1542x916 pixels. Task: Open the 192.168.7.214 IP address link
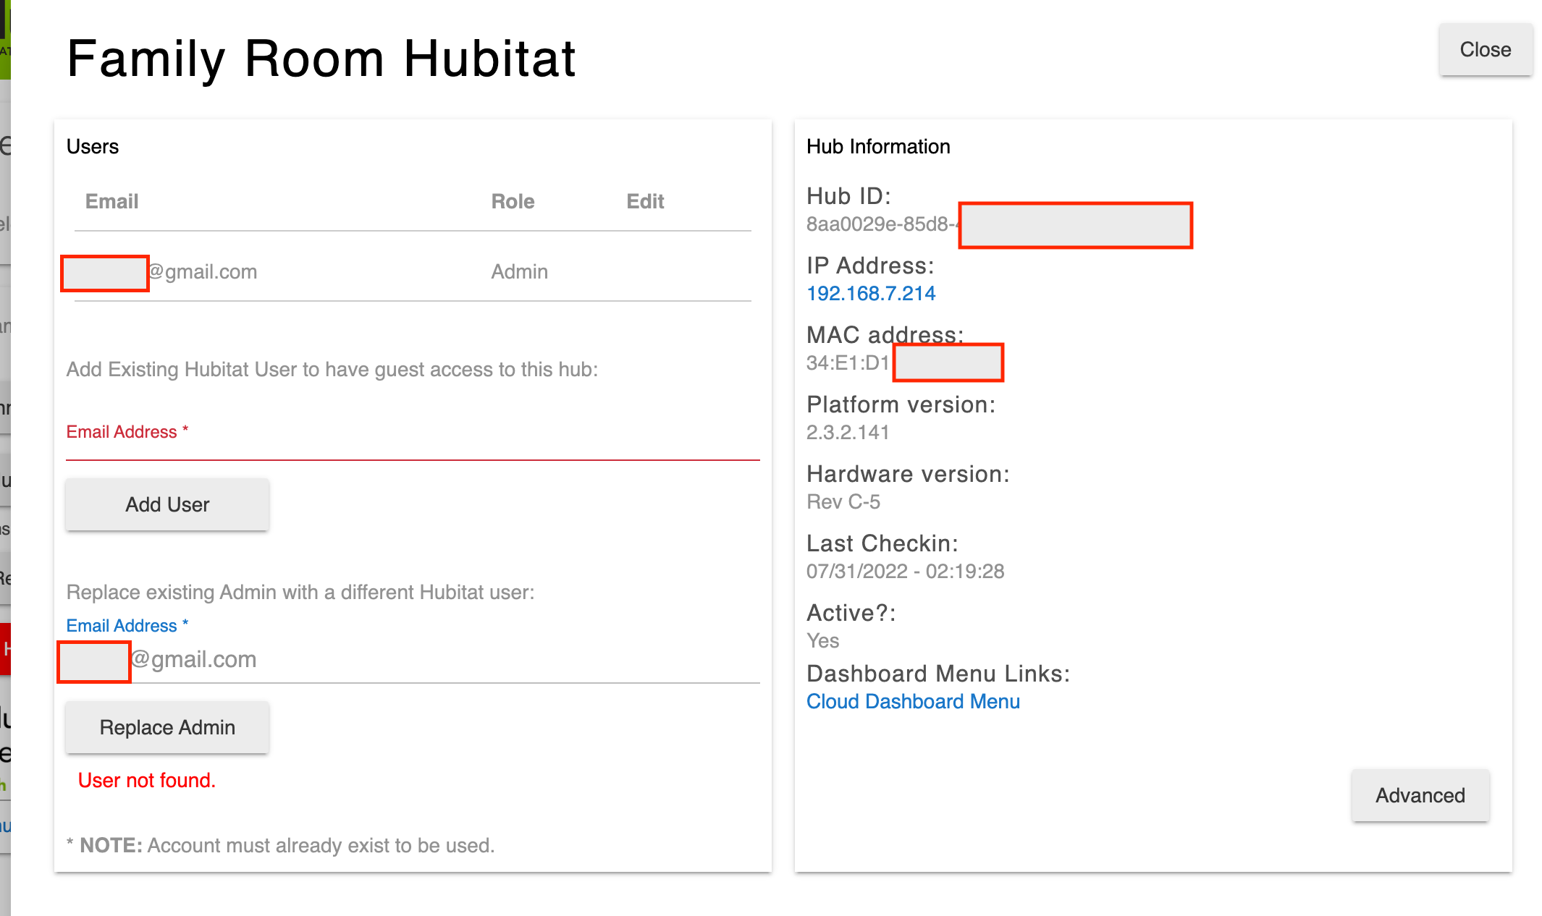871,293
